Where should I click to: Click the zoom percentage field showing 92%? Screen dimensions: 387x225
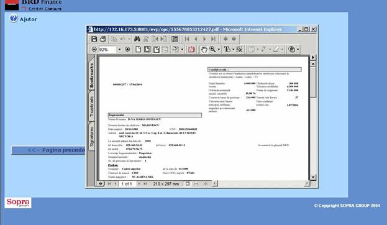pyautogui.click(x=107, y=49)
